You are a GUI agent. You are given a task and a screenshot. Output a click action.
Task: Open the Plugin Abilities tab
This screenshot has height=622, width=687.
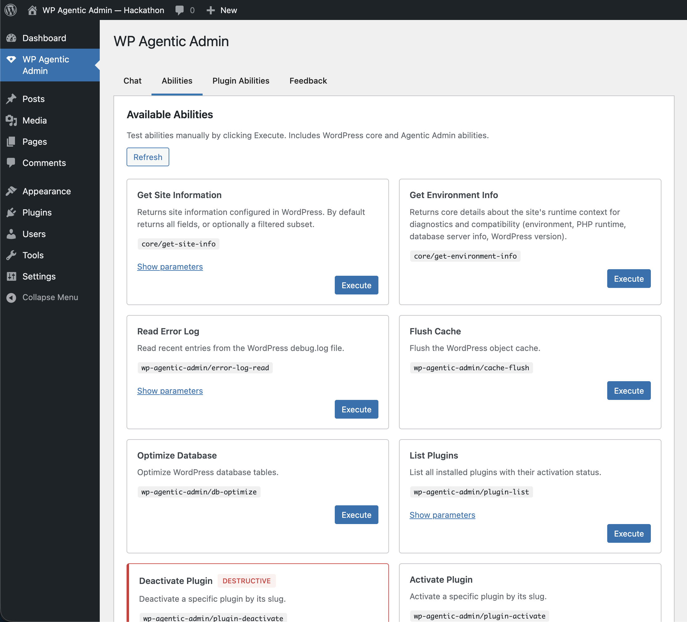[241, 81]
